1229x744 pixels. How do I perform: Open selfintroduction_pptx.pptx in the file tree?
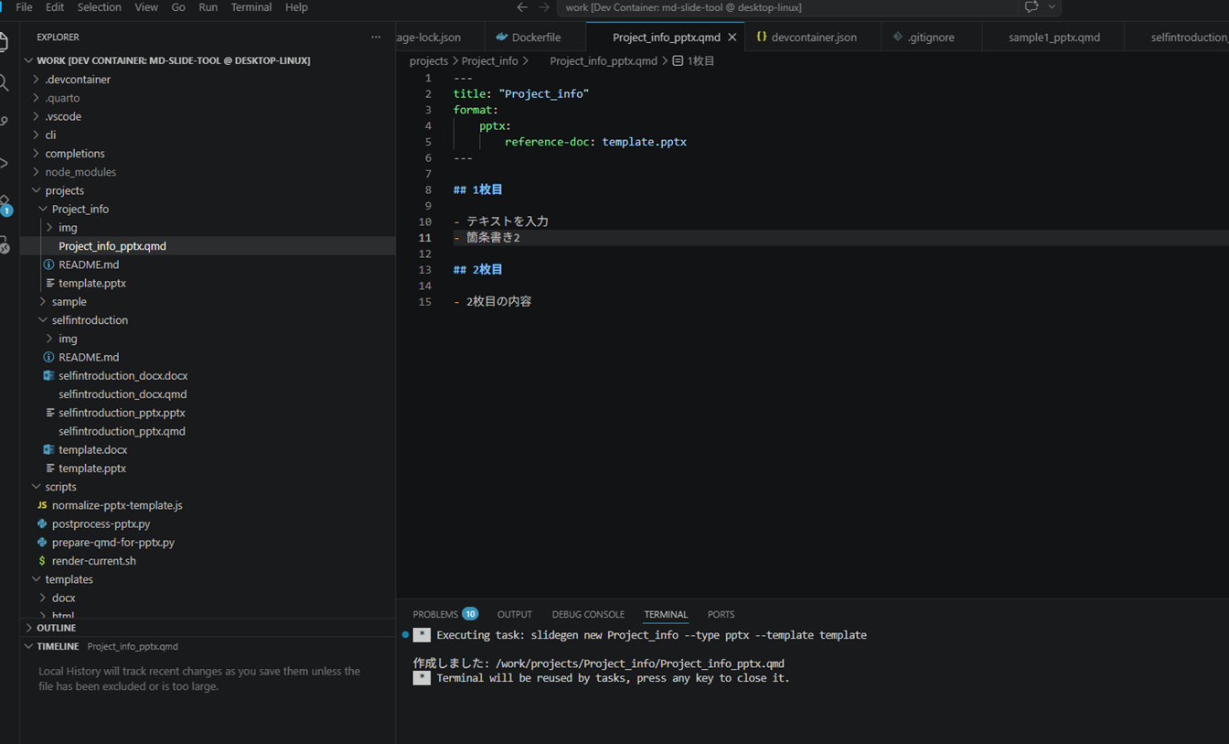[122, 413]
